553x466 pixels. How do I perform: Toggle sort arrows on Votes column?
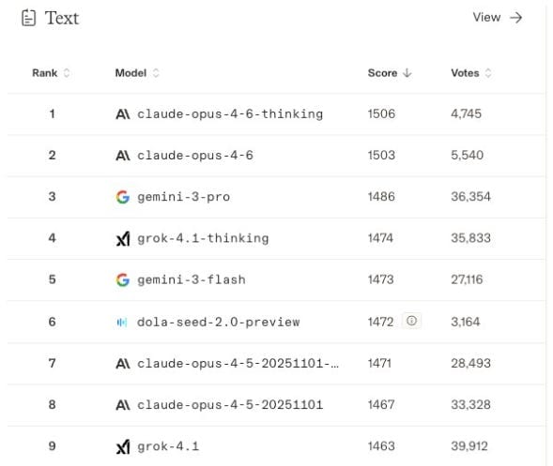pyautogui.click(x=488, y=73)
